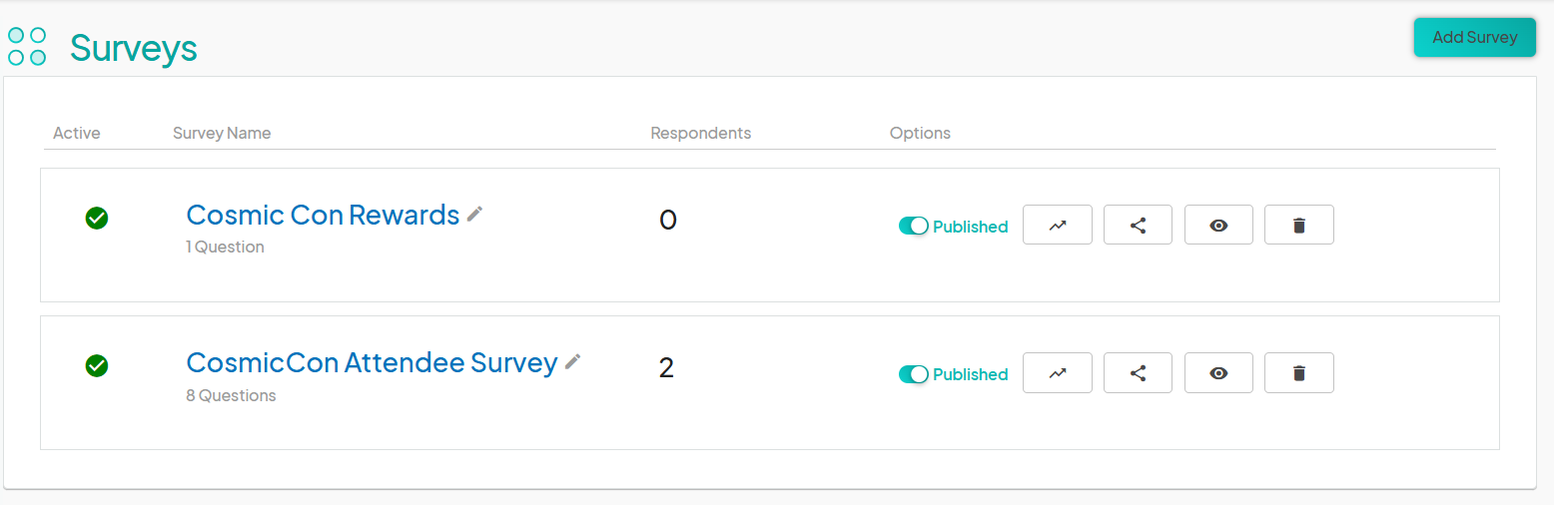The width and height of the screenshot is (1554, 505).
Task: Open the Cosmic Con Rewards survey link
Action: [323, 215]
